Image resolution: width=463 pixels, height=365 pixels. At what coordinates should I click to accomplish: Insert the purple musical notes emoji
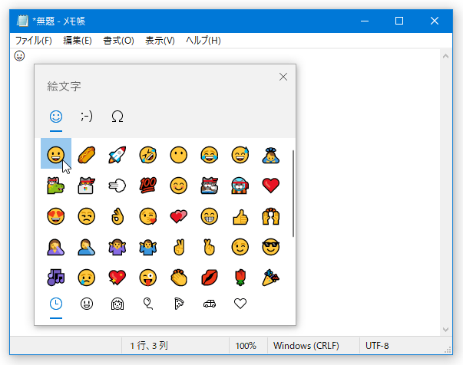[56, 278]
